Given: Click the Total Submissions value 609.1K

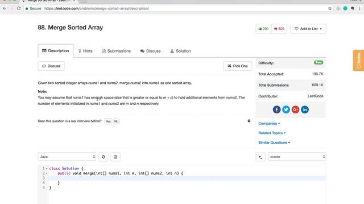Looking at the screenshot, I should coord(317,85).
